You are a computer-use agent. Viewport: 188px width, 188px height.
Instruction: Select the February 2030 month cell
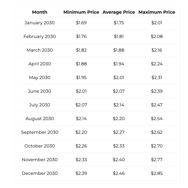coord(40,36)
